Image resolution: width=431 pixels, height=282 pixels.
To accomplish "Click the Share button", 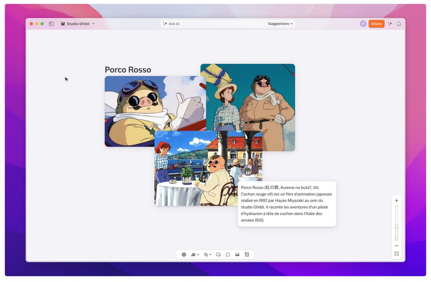I will (x=376, y=23).
